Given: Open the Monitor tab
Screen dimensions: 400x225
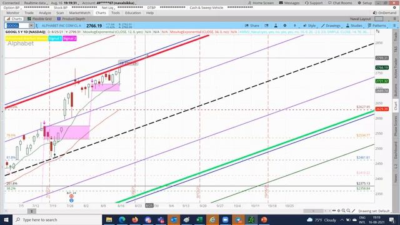Looking at the screenshot, I should point(12,12).
